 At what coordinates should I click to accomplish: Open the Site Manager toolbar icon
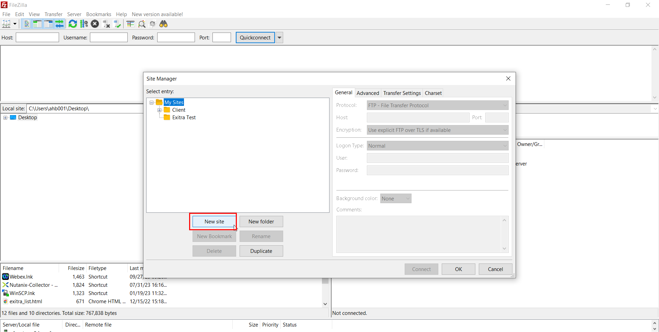(7, 24)
